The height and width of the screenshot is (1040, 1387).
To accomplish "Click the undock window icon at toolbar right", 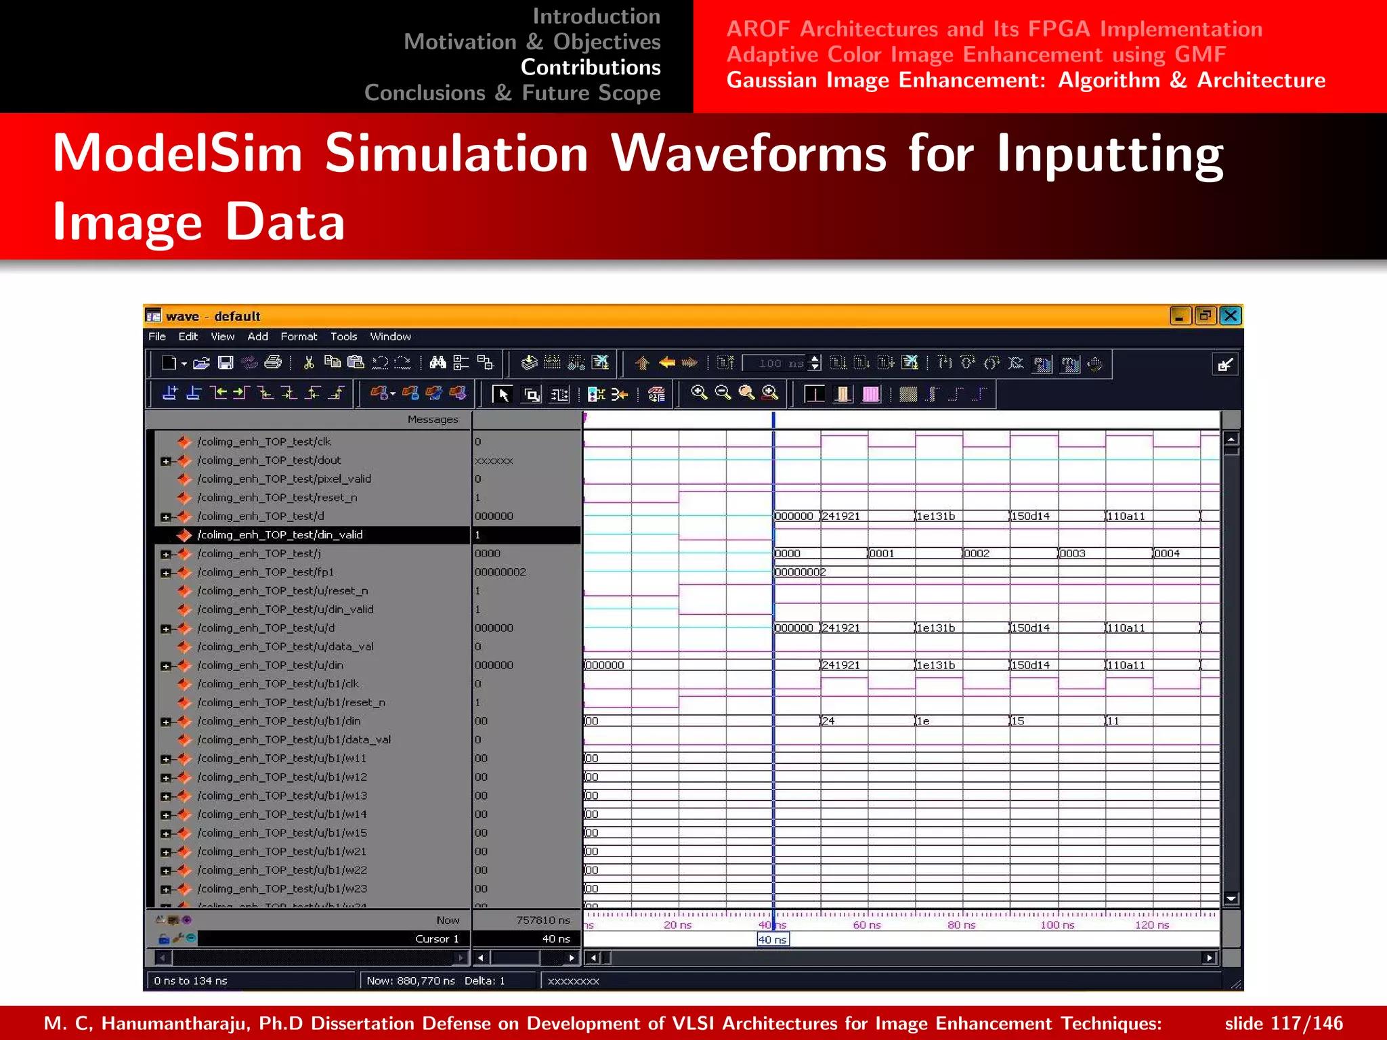I will coord(1224,365).
